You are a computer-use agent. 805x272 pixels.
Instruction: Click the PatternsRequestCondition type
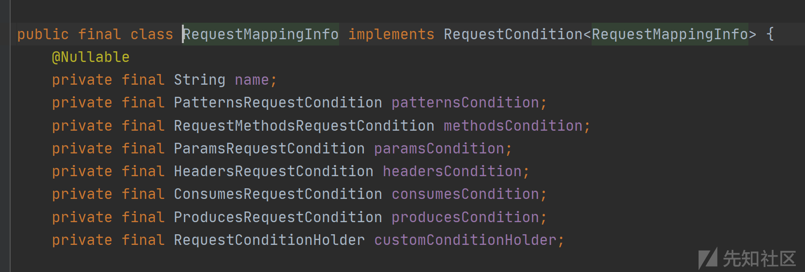pyautogui.click(x=278, y=103)
